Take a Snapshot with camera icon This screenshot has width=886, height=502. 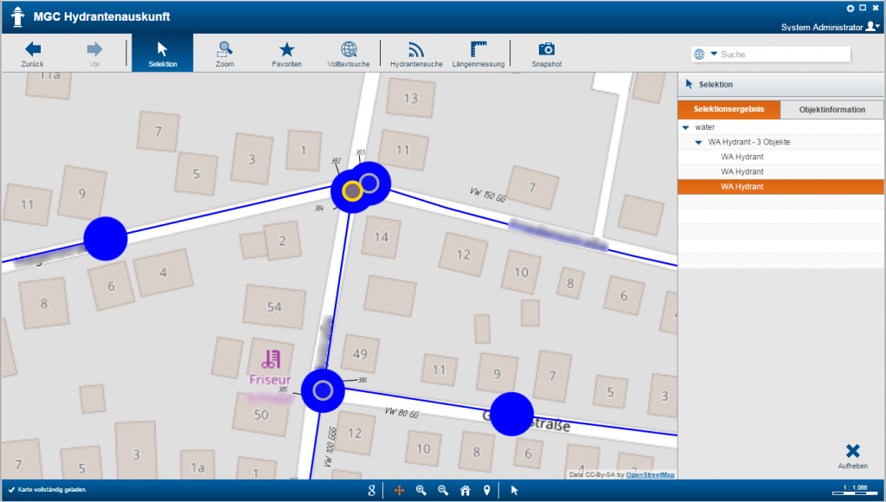(x=546, y=54)
